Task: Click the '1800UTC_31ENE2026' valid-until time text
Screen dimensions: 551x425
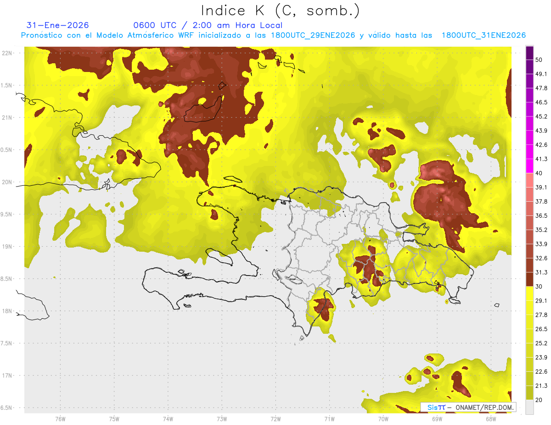Action: [484, 35]
